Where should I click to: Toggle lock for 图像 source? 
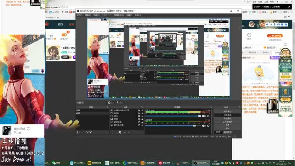pyautogui.click(x=142, y=119)
